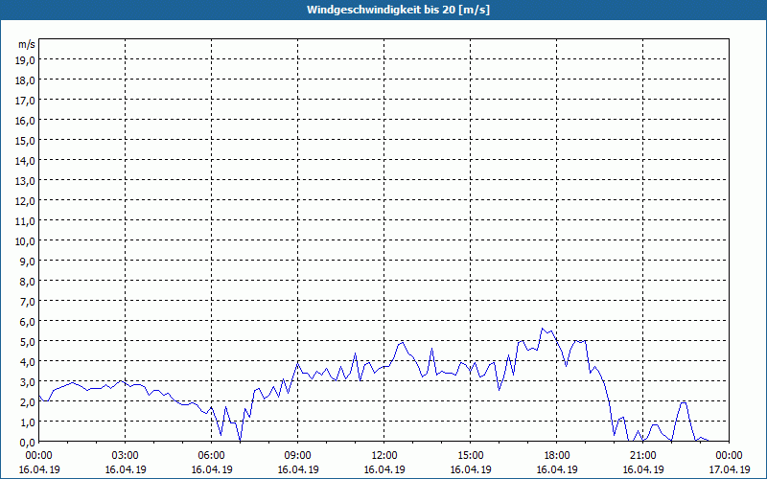Click the 19,0 y-axis label

click(27, 60)
